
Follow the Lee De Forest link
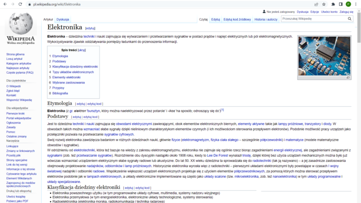(x=217, y=156)
